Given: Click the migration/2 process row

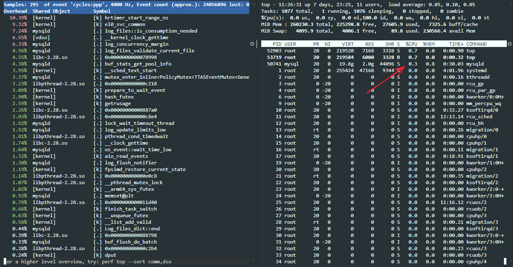Looking at the screenshot, I should (x=384, y=176).
